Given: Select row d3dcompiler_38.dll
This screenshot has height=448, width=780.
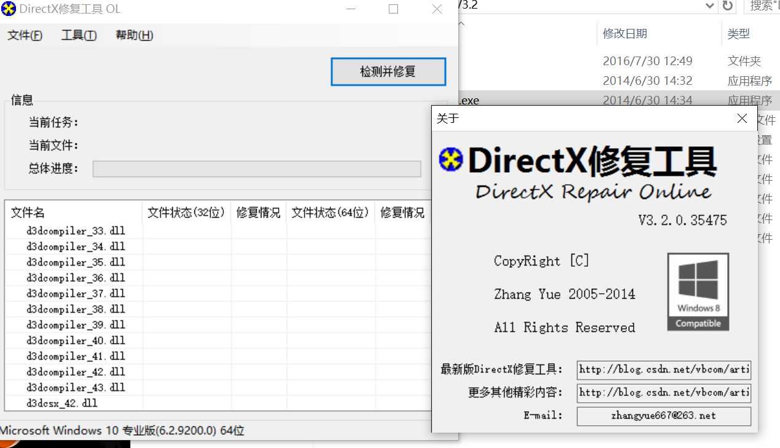Looking at the screenshot, I should [218, 309].
